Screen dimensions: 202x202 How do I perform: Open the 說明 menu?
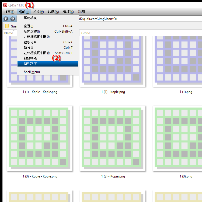[81, 12]
